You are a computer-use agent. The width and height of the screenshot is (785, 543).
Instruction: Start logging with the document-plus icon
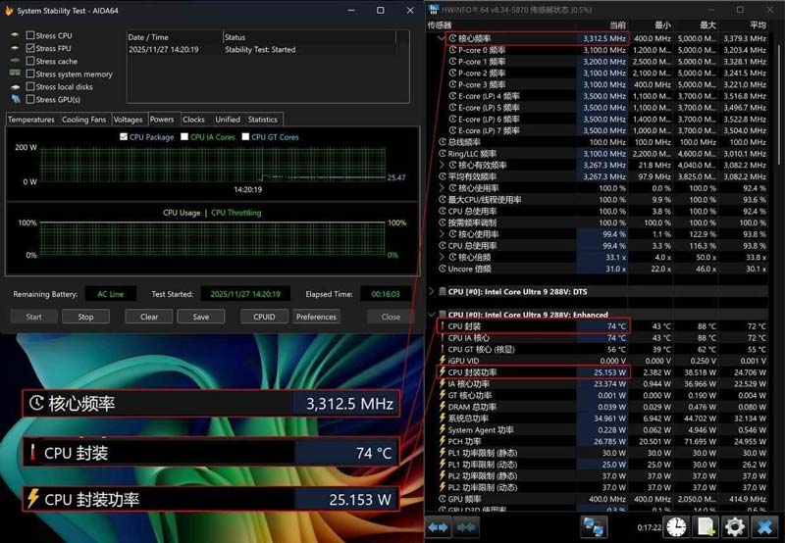pos(705,527)
